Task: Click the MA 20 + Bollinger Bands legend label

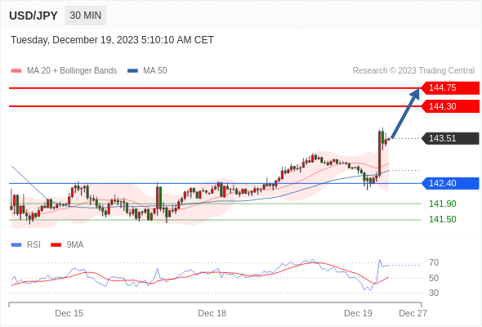Action: click(72, 71)
